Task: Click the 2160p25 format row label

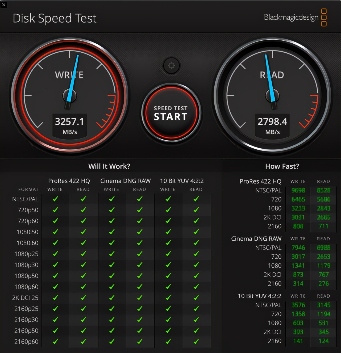Action: 26,309
